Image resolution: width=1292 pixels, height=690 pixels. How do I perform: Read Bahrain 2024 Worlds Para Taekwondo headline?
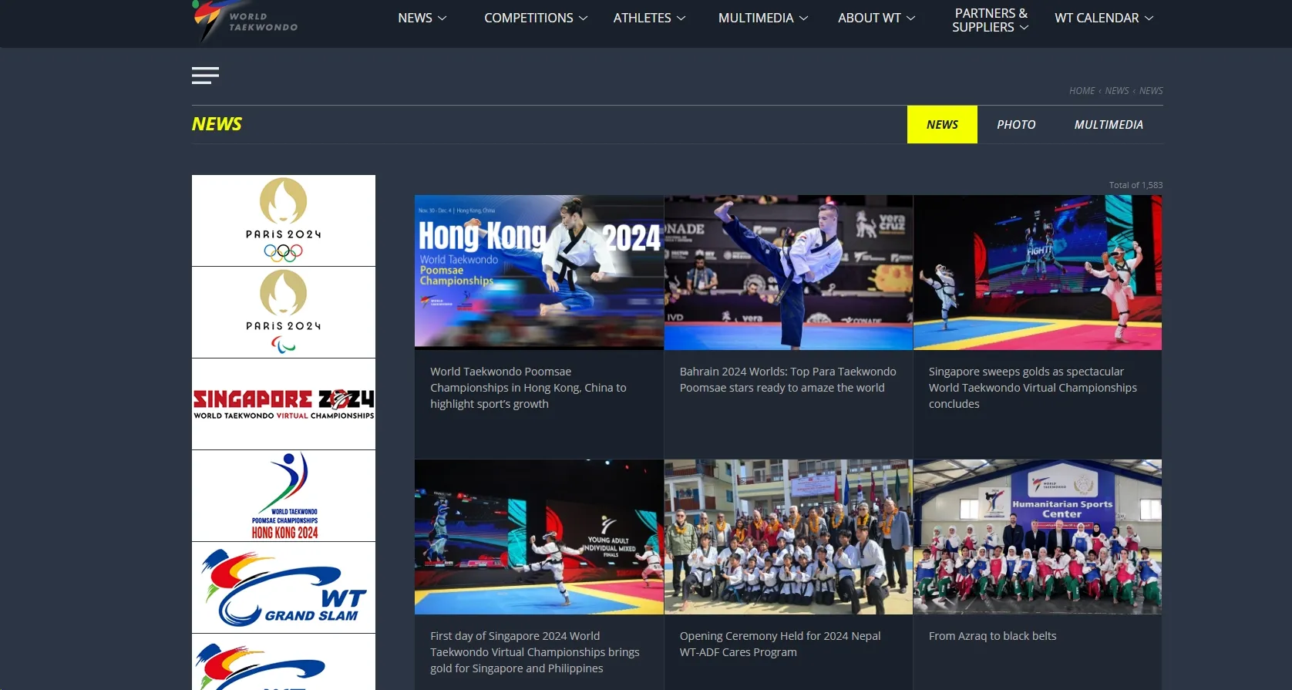click(x=788, y=379)
